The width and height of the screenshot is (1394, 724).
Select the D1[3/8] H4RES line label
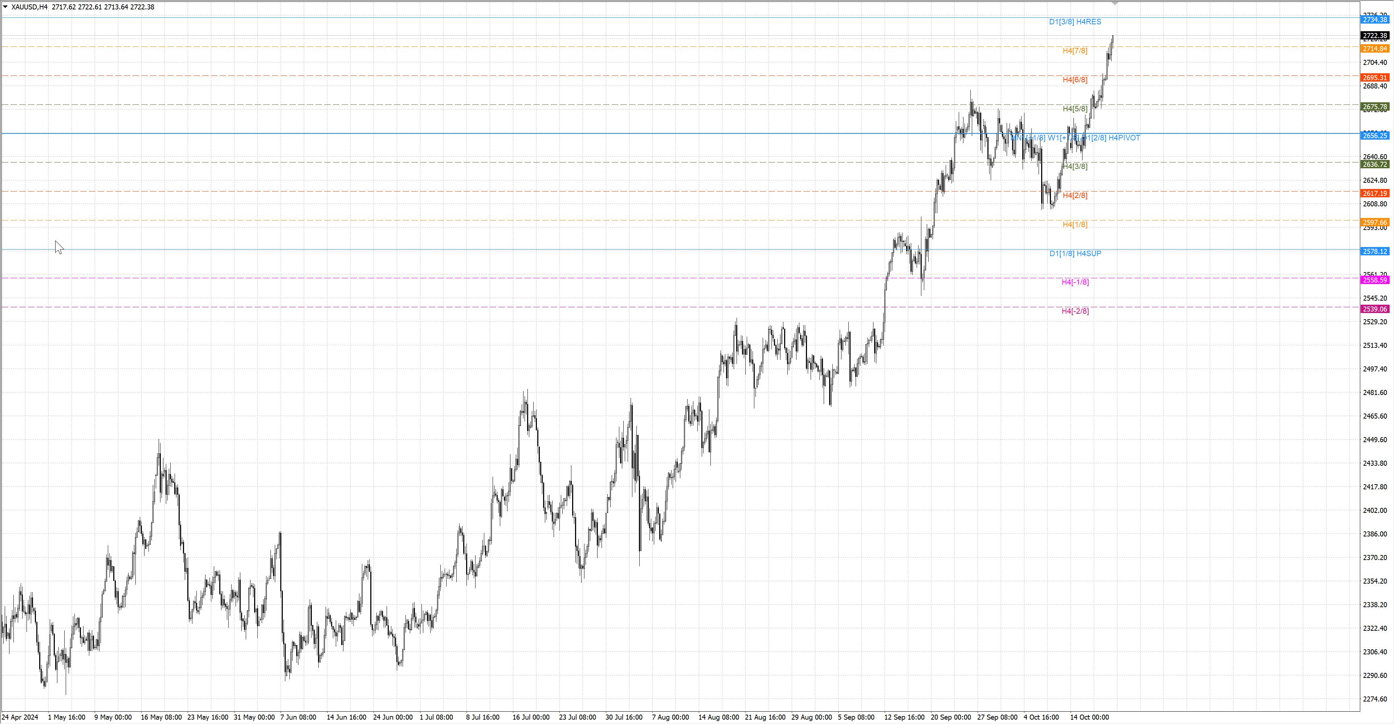coord(1075,22)
